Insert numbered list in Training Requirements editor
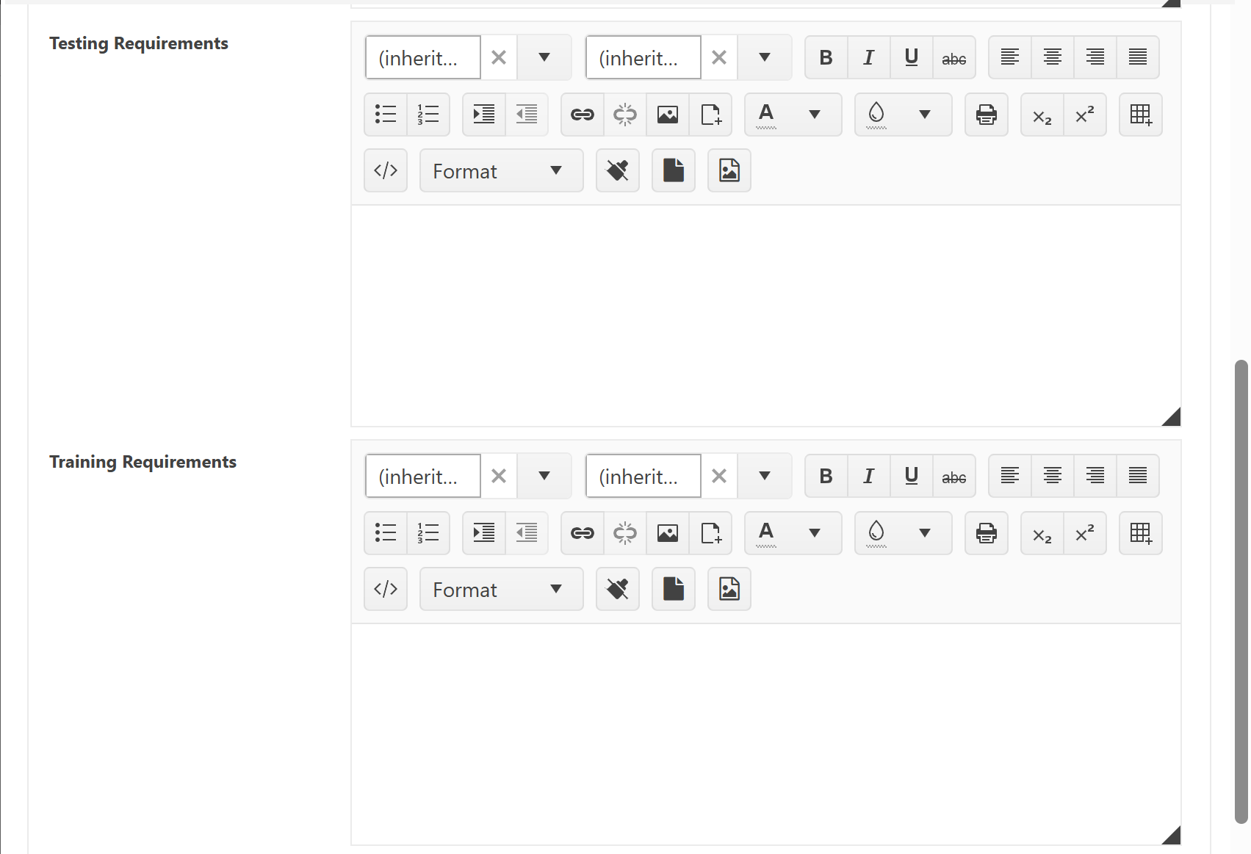Screen dimensions: 1251x854 tap(428, 533)
